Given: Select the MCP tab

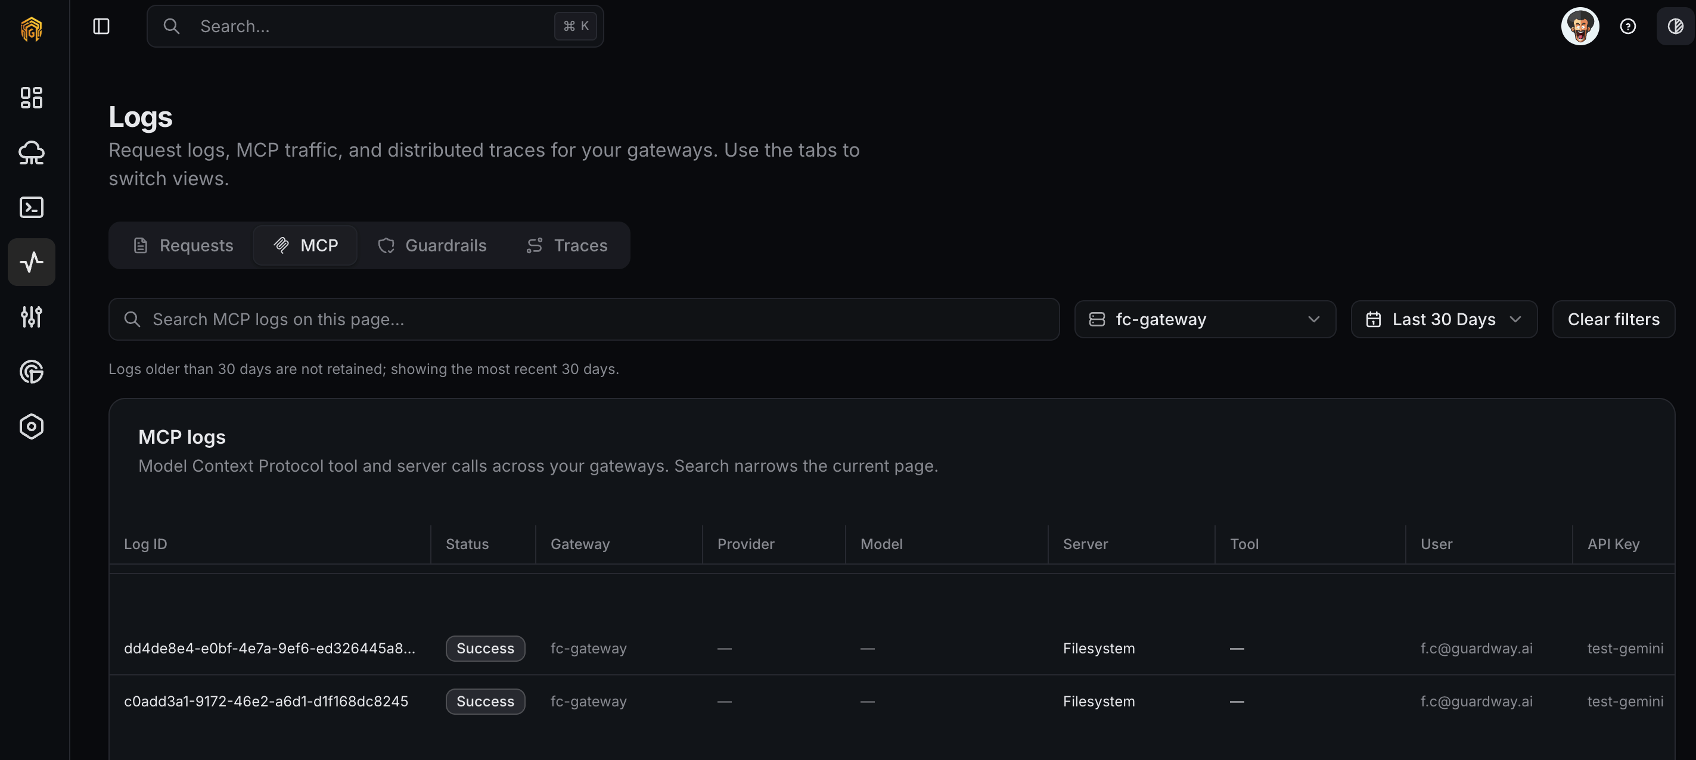Looking at the screenshot, I should pyautogui.click(x=306, y=245).
